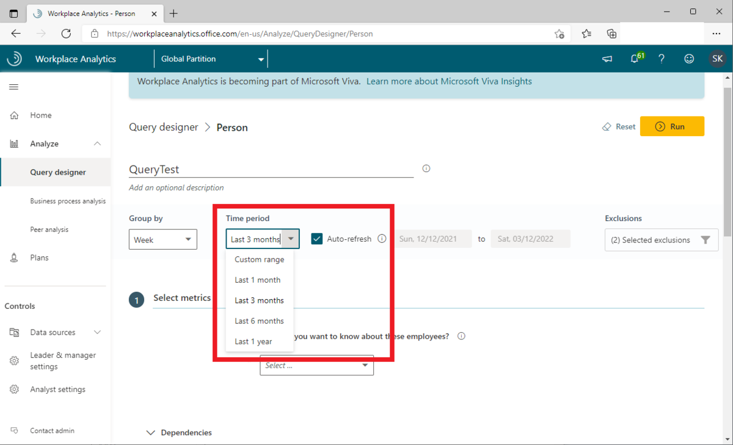Image resolution: width=733 pixels, height=445 pixels.
Task: Click the Workplace Analytics logo icon
Action: pyautogui.click(x=14, y=59)
